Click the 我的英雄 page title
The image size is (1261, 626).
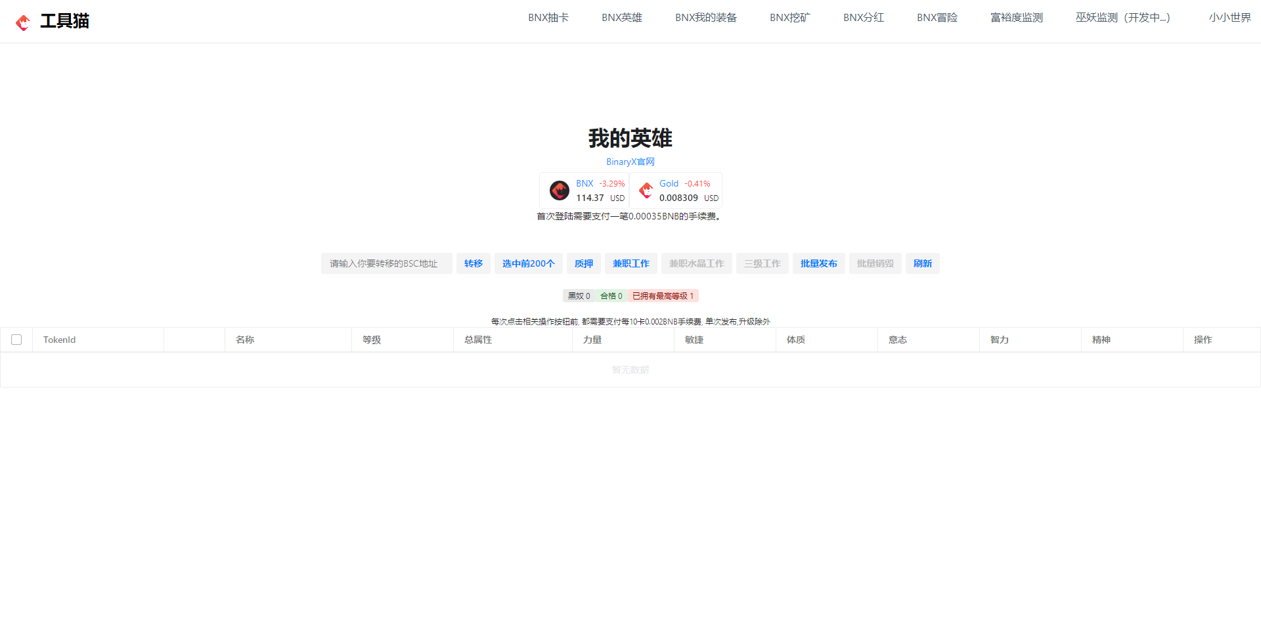[x=630, y=138]
